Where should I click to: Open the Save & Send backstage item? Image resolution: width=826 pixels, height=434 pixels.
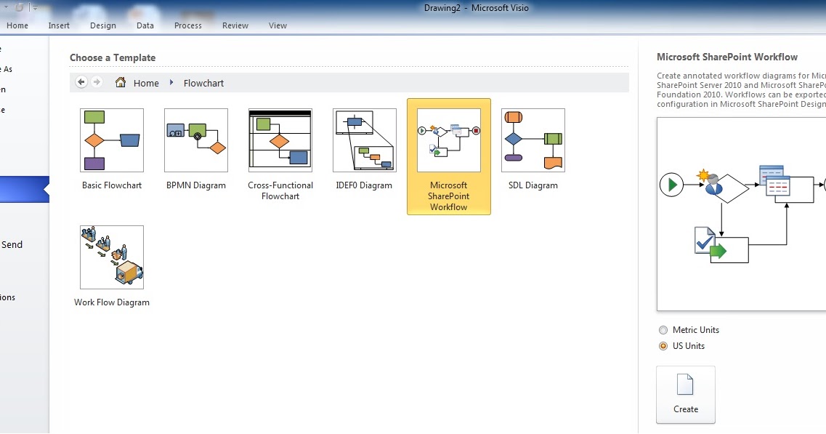click(x=12, y=245)
